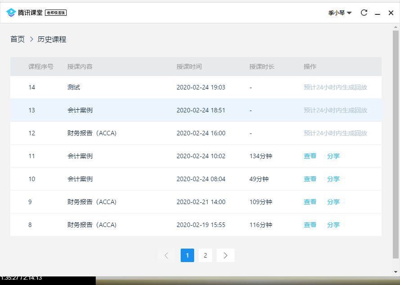Screen dimensions: 400x285
Task: Close the Tencent Classroom window
Action: coord(391,13)
